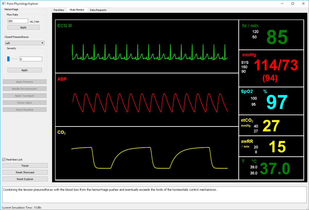Click the hemorrhage Flow Rate input field
The image size is (309, 210).
18,21
